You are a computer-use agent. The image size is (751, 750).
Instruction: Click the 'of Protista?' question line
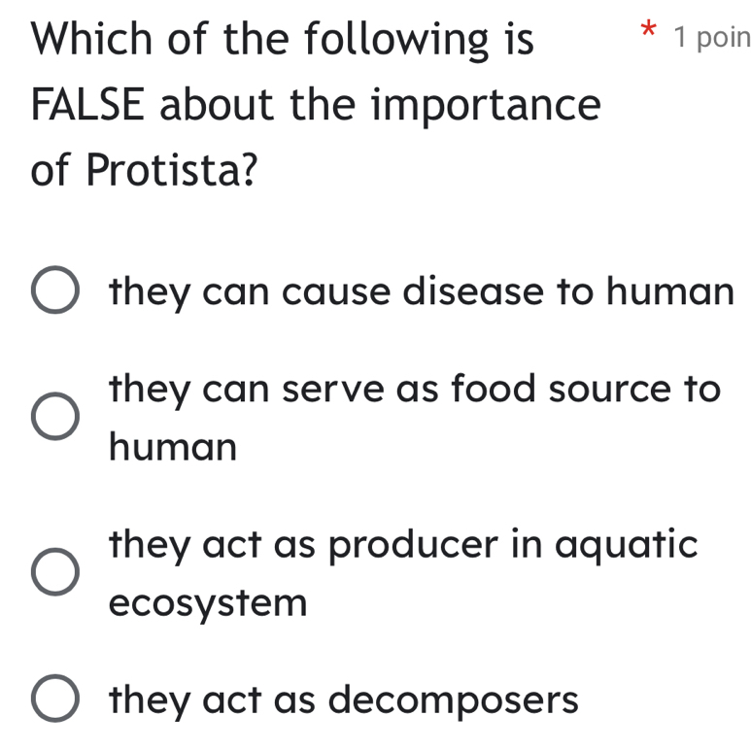tap(146, 171)
